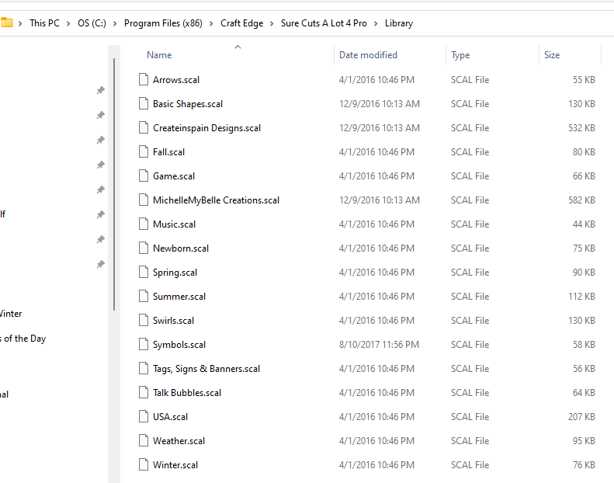Click the Fall.scal file icon

coord(144,151)
